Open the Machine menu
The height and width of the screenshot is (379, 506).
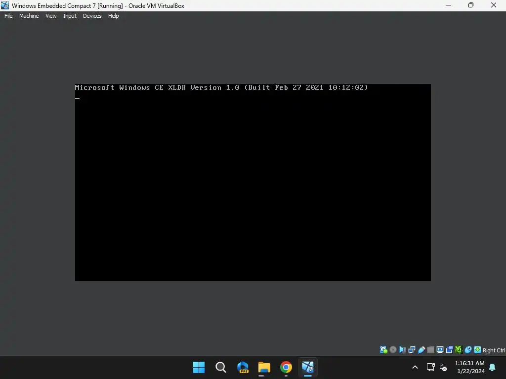[x=29, y=16]
